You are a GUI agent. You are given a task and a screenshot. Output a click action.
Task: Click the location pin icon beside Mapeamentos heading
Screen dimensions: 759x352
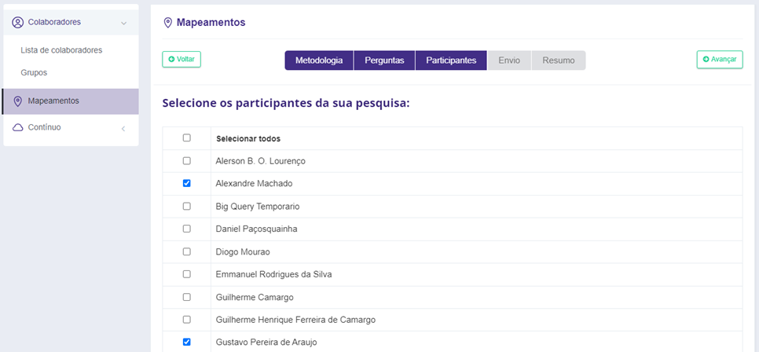coord(167,23)
